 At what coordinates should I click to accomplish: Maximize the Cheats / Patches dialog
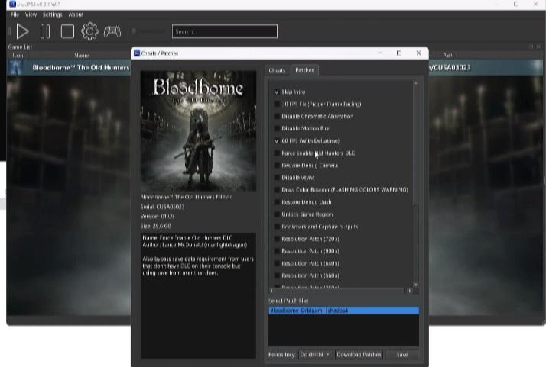pyautogui.click(x=399, y=53)
